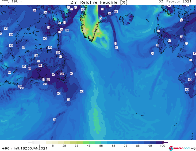
Task: Click the legend value 45
Action: click(x=89, y=146)
